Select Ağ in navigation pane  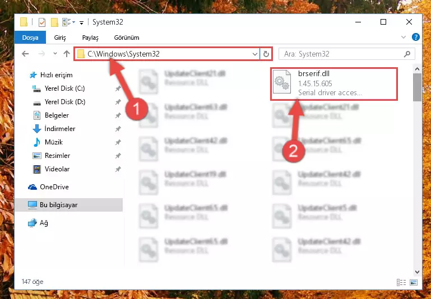click(44, 223)
